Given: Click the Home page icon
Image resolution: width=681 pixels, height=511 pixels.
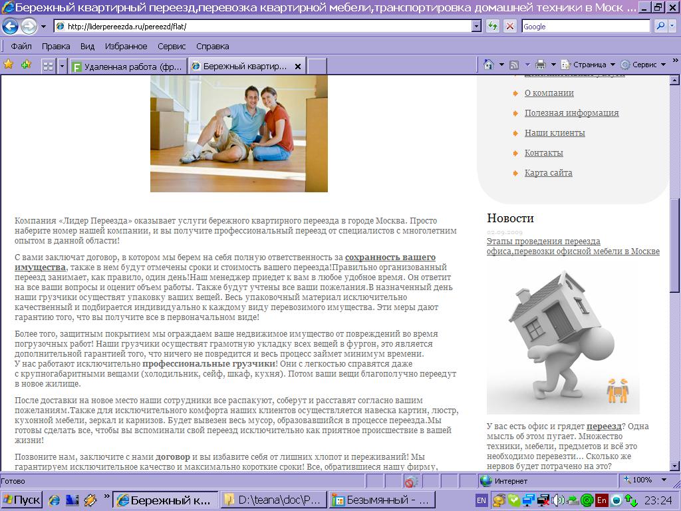Looking at the screenshot, I should tap(489, 65).
